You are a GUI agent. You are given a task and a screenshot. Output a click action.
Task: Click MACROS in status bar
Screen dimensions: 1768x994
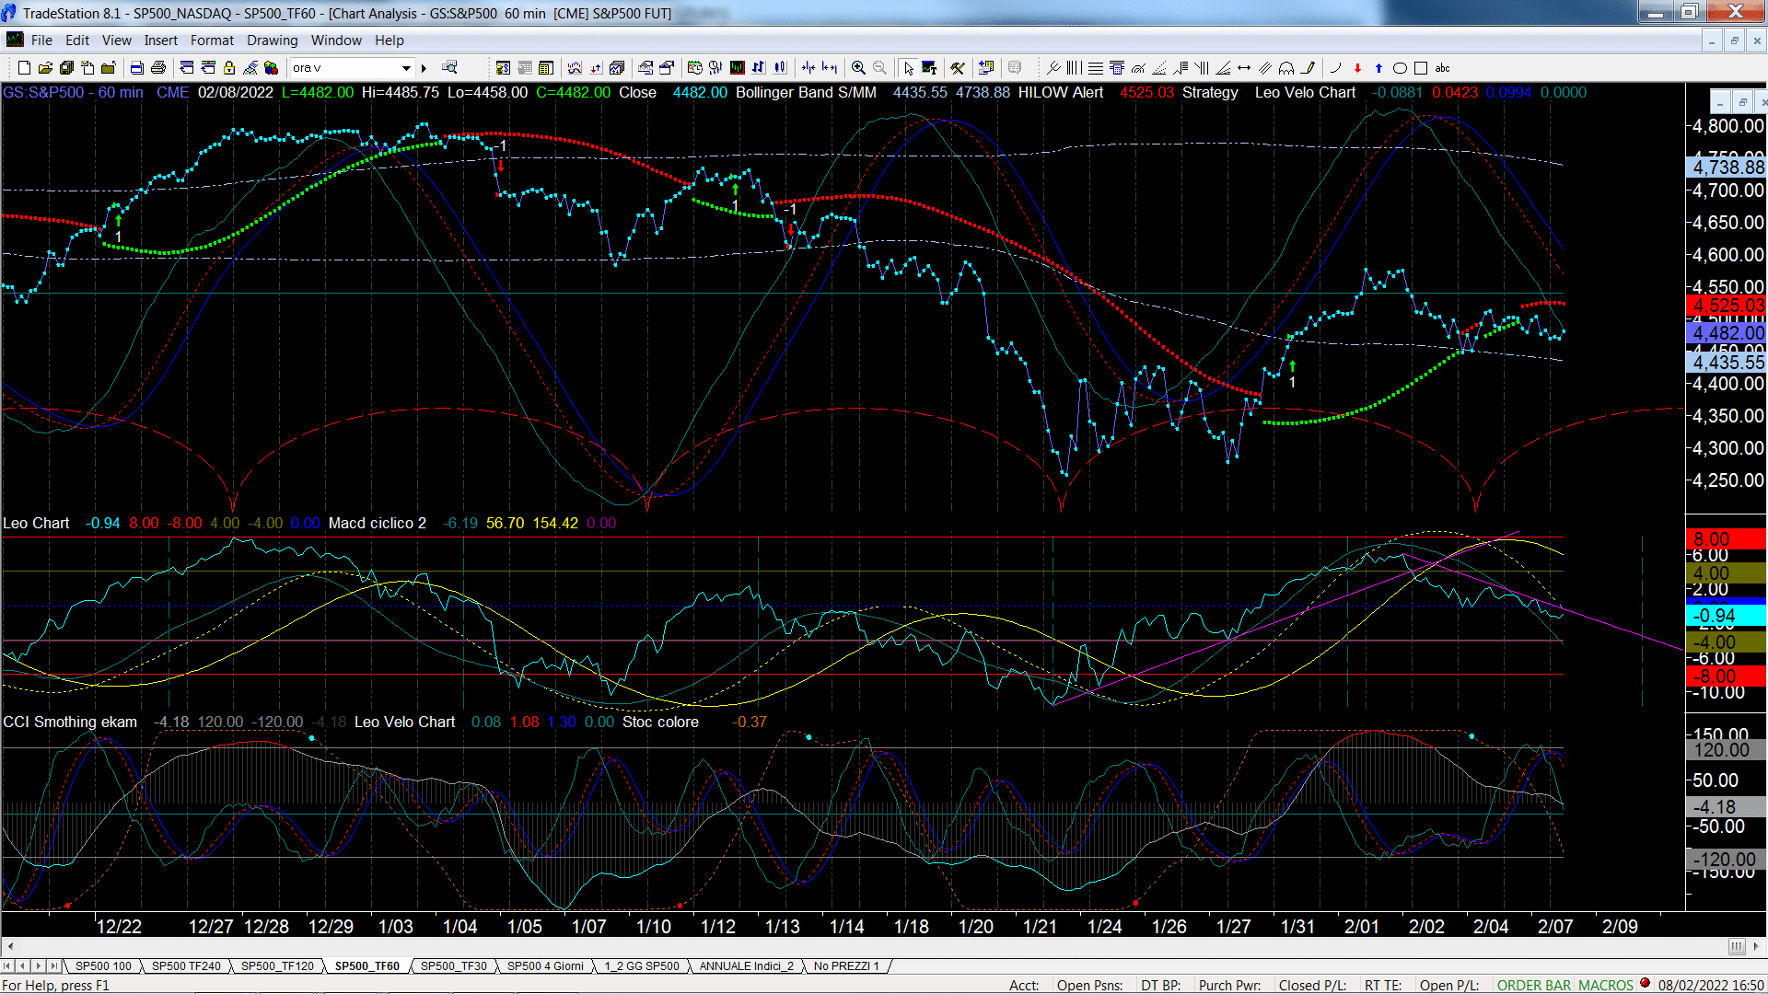1605,985
